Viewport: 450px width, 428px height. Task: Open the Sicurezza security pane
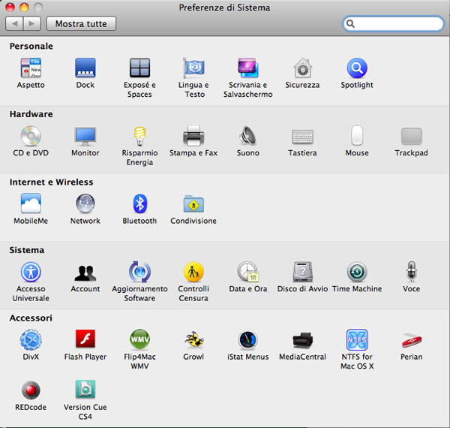[302, 69]
